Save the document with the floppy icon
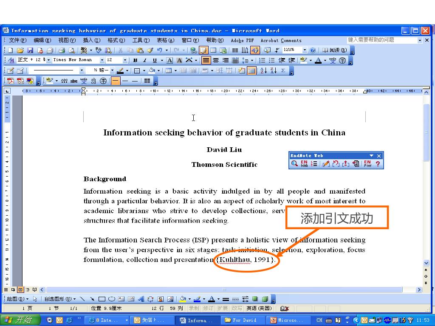This screenshot has width=435, height=326. tap(30, 50)
